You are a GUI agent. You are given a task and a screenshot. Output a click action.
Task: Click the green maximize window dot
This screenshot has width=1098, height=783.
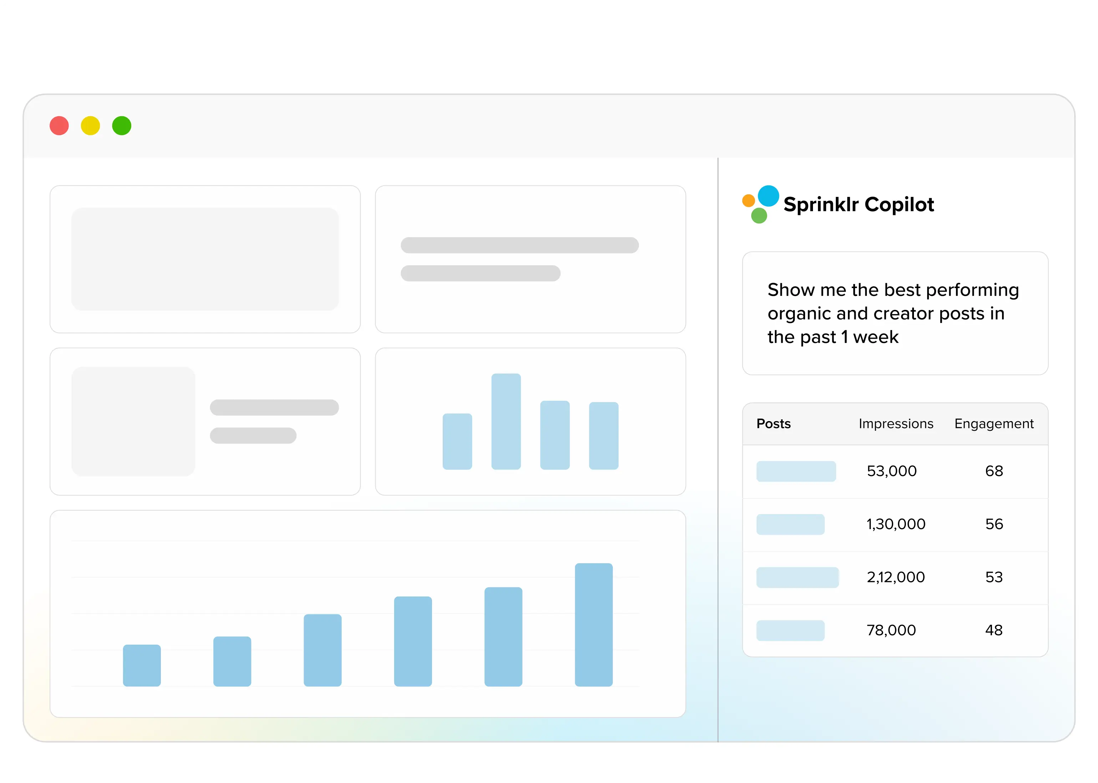[x=122, y=126]
